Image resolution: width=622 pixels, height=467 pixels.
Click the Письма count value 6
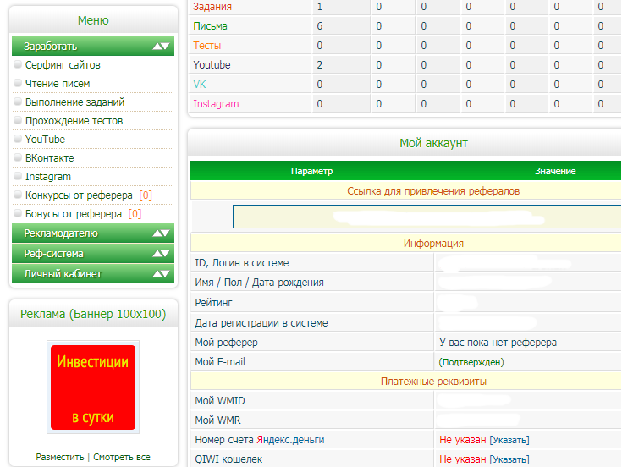coord(320,26)
